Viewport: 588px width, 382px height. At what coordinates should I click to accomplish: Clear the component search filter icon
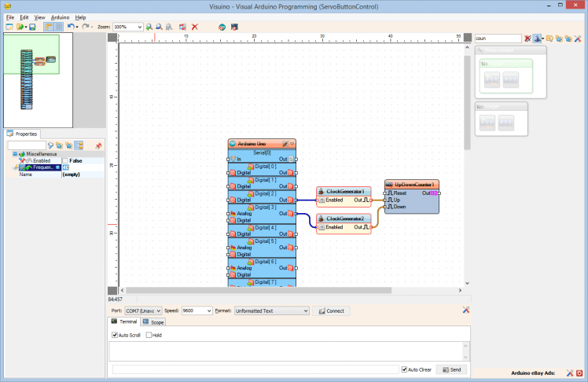coord(527,38)
